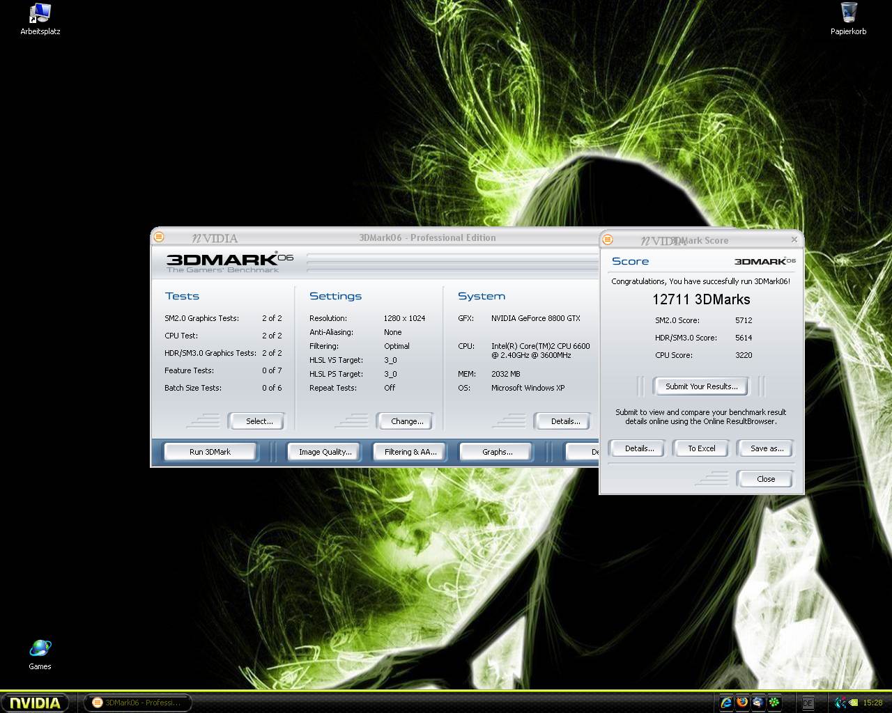Open the Image Quality... dialog
Image resolution: width=892 pixels, height=713 pixels.
pyautogui.click(x=325, y=452)
